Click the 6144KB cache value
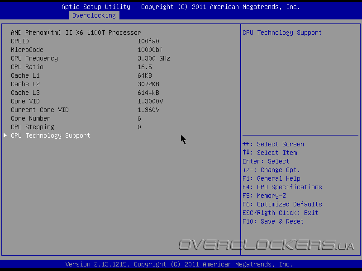The width and height of the screenshot is (362, 271). point(148,93)
